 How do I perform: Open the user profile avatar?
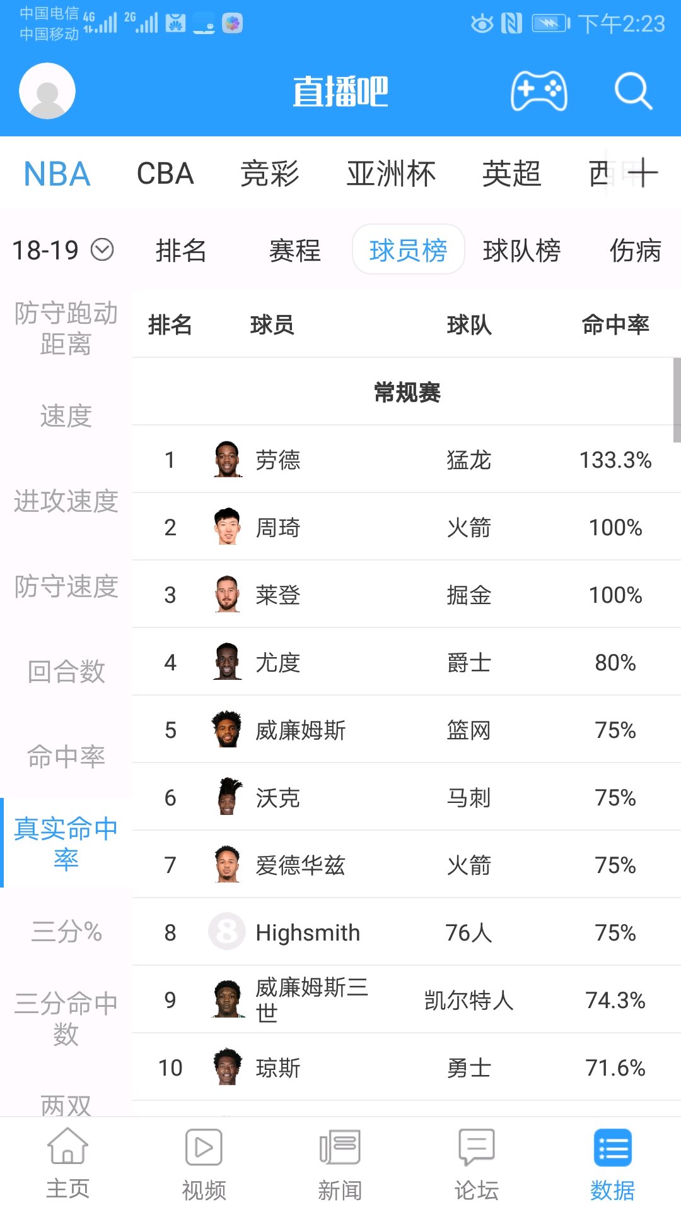coord(47,91)
